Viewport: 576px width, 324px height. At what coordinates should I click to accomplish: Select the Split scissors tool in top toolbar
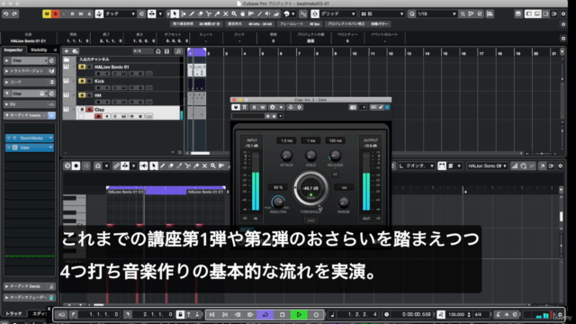pos(209,14)
